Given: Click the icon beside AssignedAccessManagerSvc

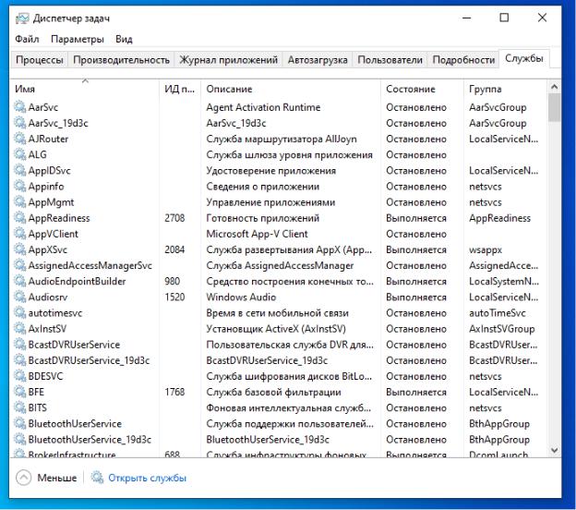Looking at the screenshot, I should click(x=19, y=265).
